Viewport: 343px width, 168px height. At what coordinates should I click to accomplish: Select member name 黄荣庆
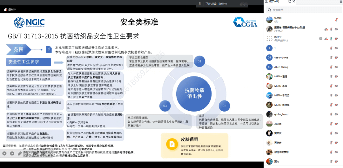pos(278,133)
